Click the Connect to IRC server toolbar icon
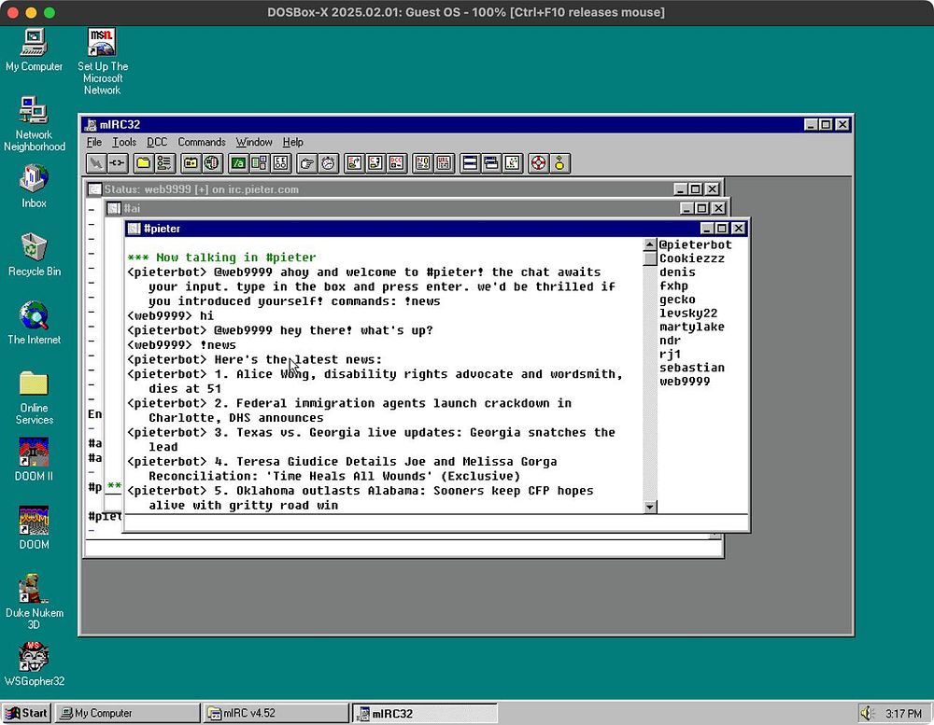The width and height of the screenshot is (934, 725). click(95, 163)
